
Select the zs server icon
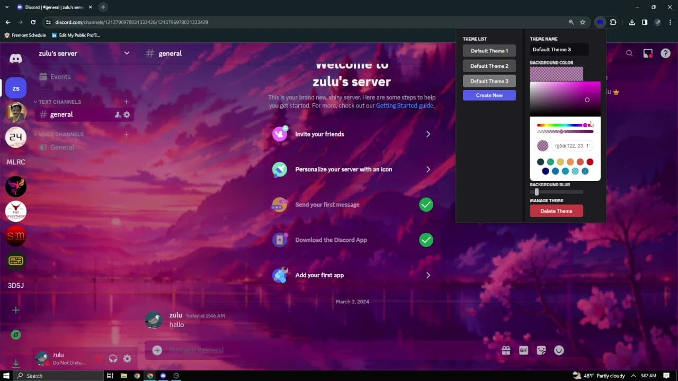[16, 88]
